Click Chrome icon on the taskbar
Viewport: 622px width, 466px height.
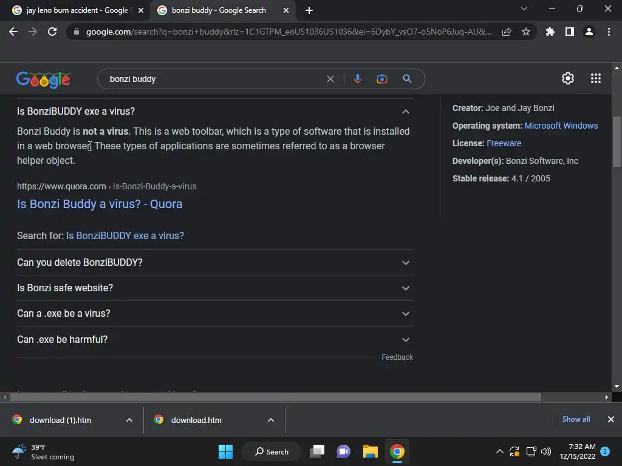pyautogui.click(x=397, y=451)
